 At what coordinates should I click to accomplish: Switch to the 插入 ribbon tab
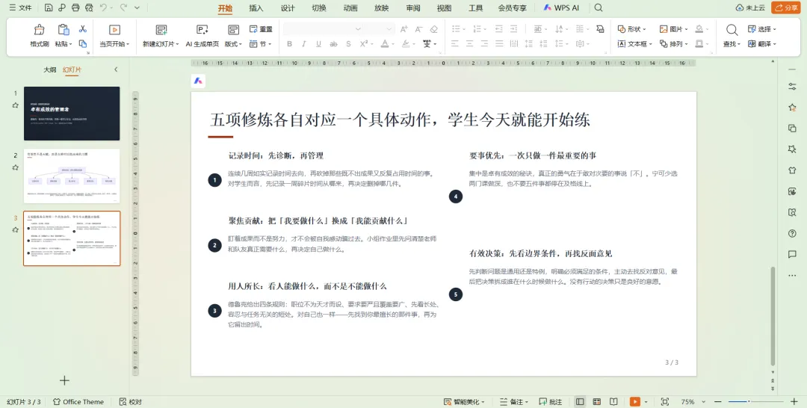[x=256, y=7]
